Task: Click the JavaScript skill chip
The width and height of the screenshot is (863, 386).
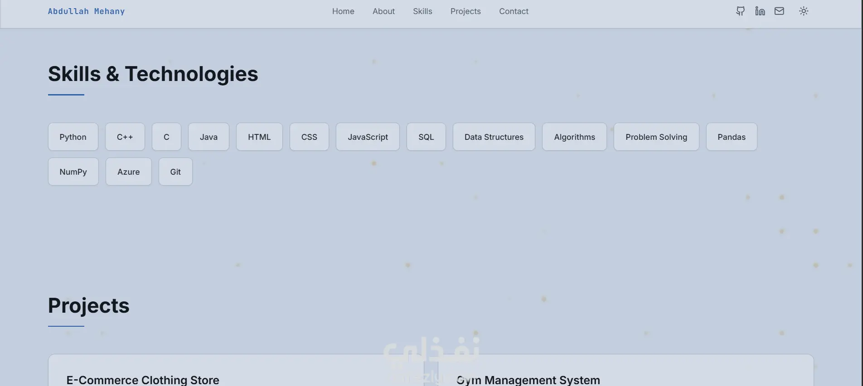Action: [368, 137]
